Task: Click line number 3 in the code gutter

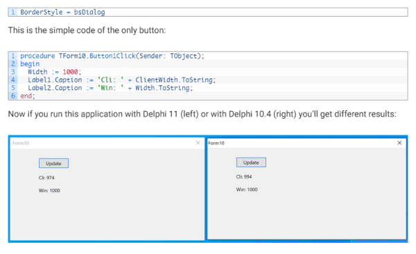Action: (x=12, y=71)
